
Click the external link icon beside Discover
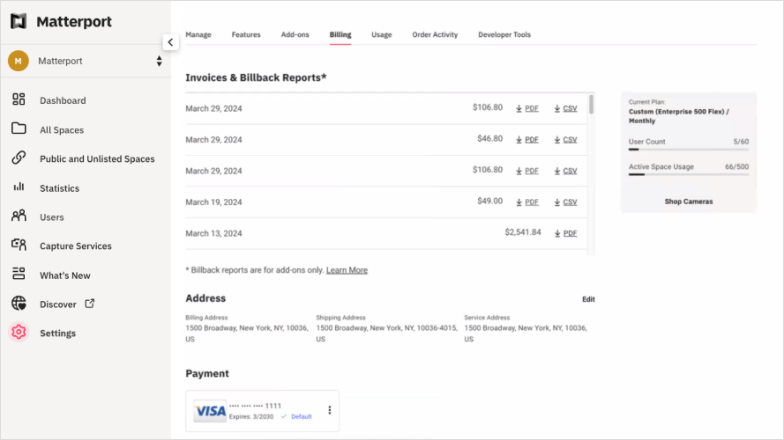tap(89, 304)
